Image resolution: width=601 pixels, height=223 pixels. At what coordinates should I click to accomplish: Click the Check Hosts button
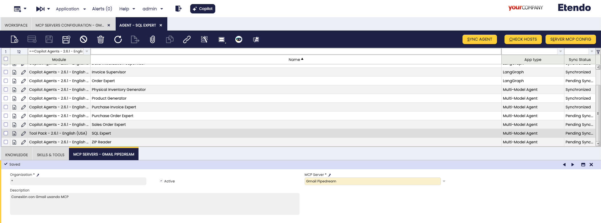[x=523, y=39]
